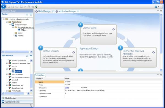Click the Define Views step arrow icon
Image resolution: width=165 pixels, height=108 pixels.
(x=113, y=29)
